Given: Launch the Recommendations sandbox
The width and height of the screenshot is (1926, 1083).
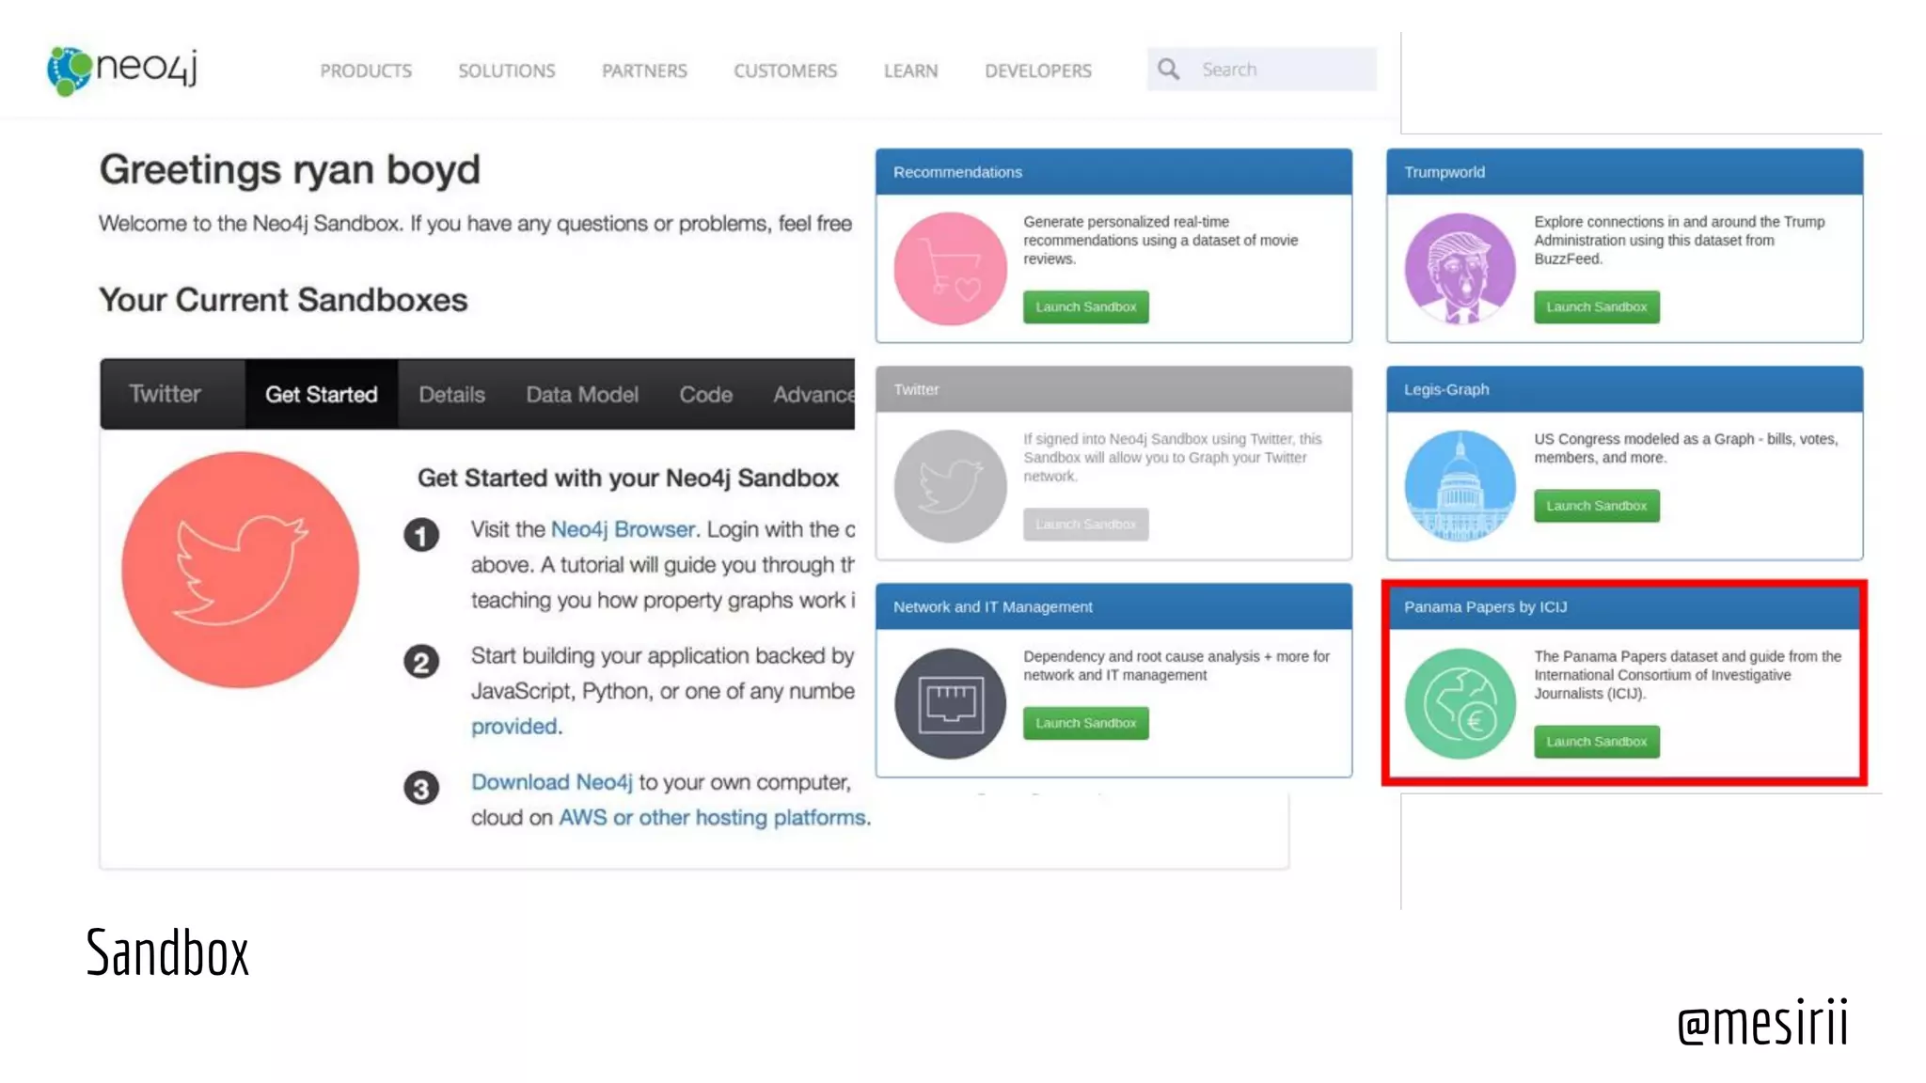Looking at the screenshot, I should (1085, 307).
